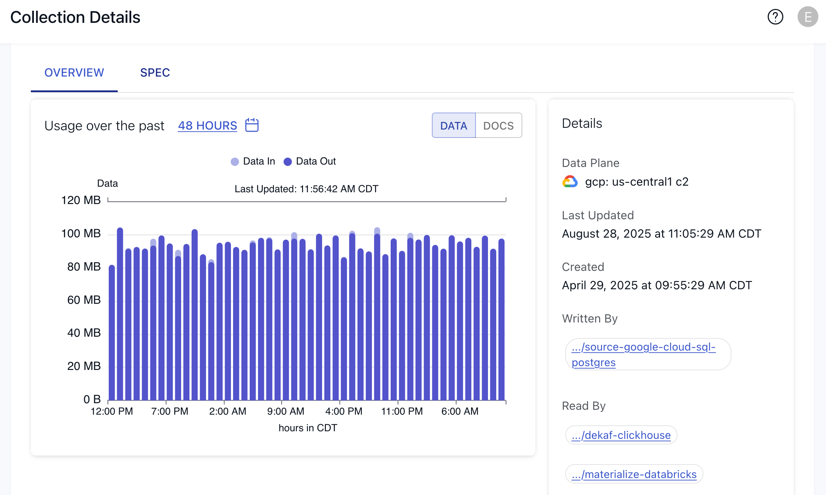Viewport: 826px width, 495px height.
Task: Click 'gcp: us-central1 c2' data plane text
Action: click(x=637, y=182)
